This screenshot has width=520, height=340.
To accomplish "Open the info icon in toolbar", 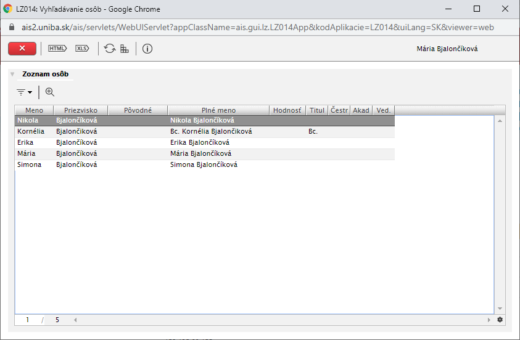I will point(147,49).
